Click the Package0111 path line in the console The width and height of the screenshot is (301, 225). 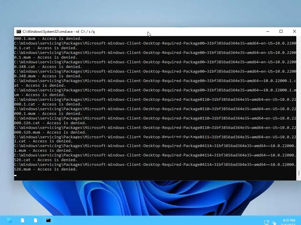pos(155,137)
